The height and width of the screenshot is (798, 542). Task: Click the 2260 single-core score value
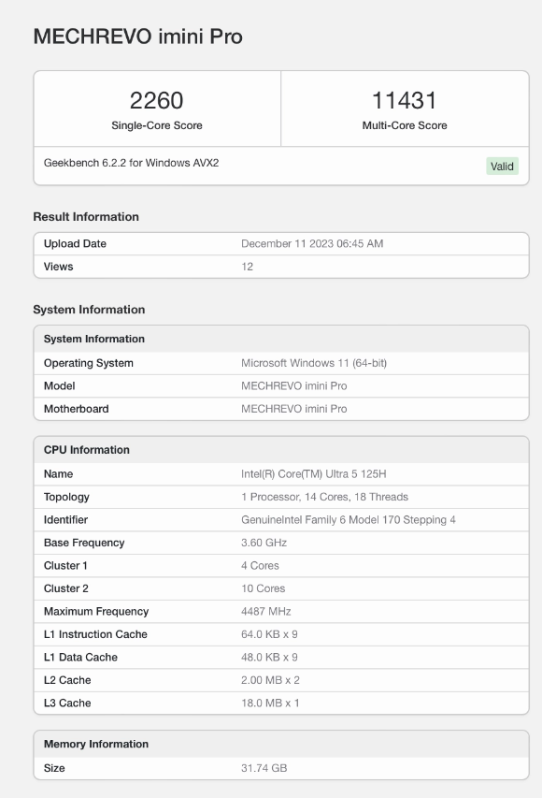pyautogui.click(x=157, y=100)
